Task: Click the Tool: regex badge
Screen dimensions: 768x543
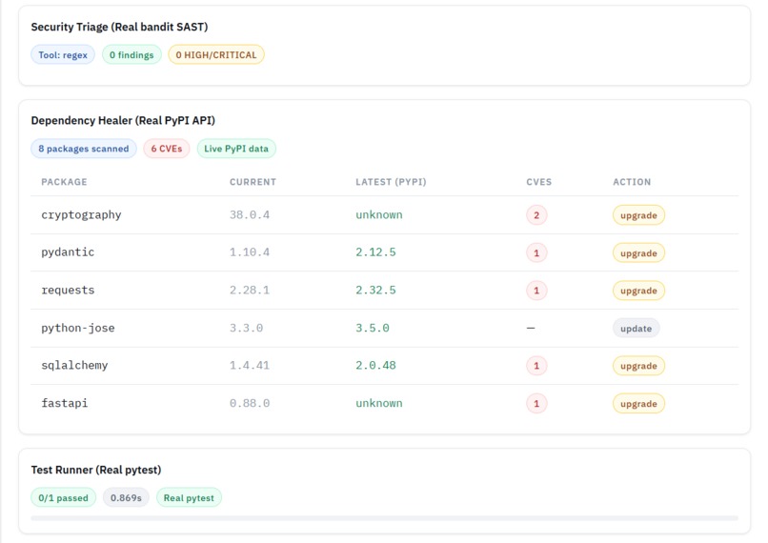Action: (63, 55)
